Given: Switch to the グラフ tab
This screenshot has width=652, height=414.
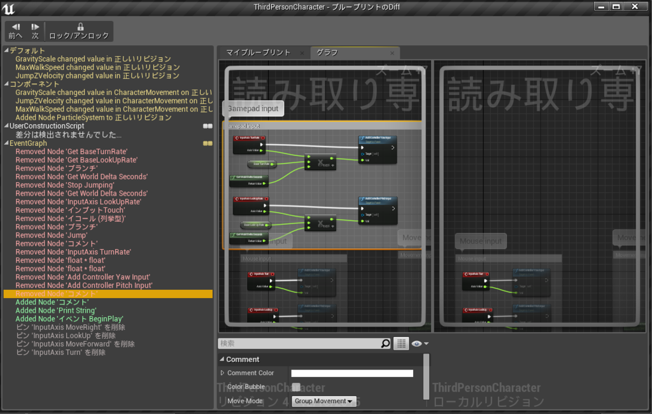Looking at the screenshot, I should coord(328,53).
